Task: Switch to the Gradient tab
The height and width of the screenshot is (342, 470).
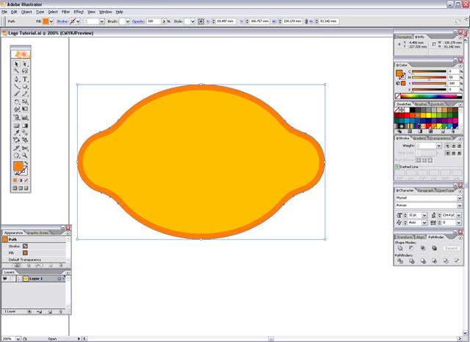Action: pyautogui.click(x=419, y=138)
